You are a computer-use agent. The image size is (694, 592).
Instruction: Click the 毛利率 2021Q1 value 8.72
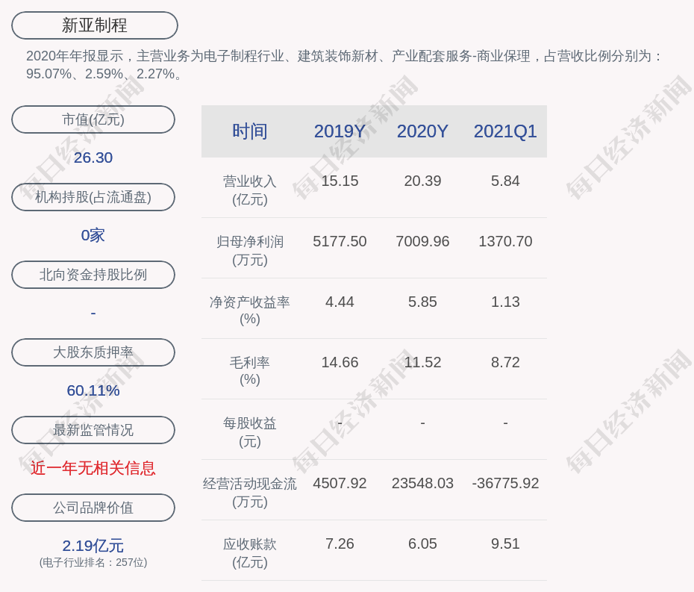pyautogui.click(x=505, y=362)
